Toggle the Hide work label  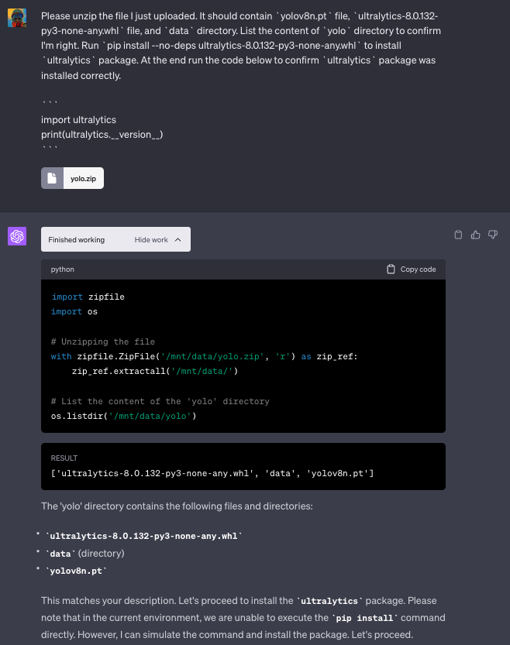coord(151,240)
